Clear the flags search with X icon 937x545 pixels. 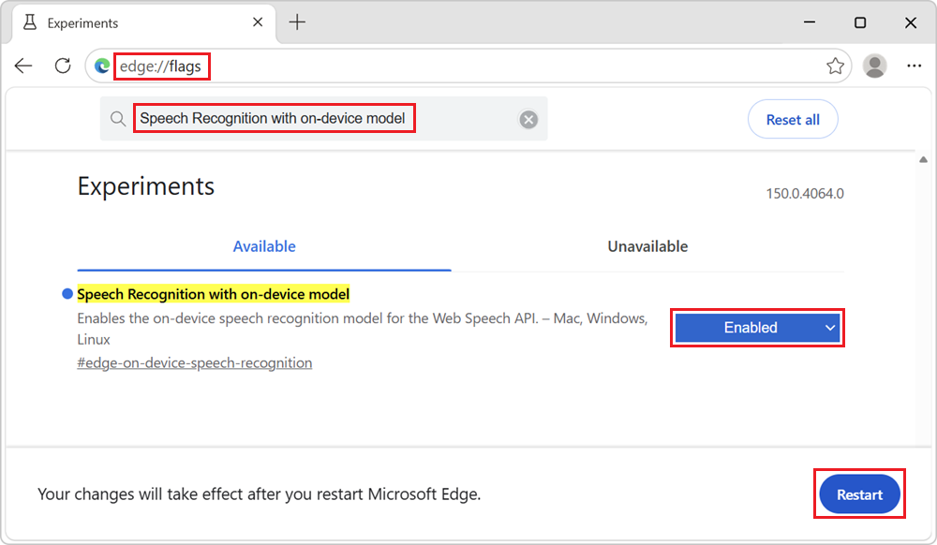528,119
